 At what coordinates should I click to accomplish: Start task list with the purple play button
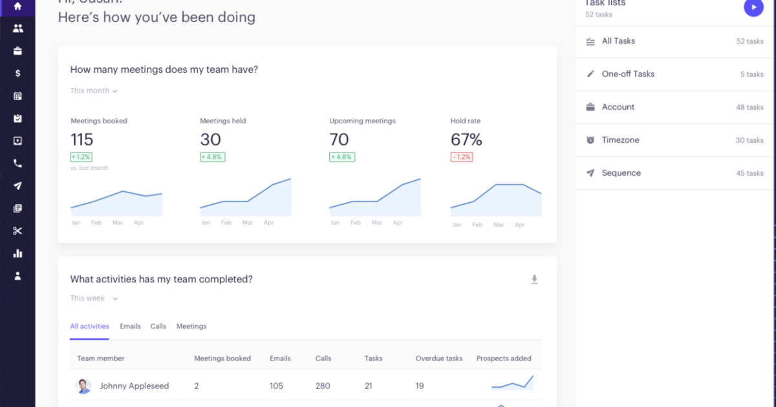click(753, 8)
